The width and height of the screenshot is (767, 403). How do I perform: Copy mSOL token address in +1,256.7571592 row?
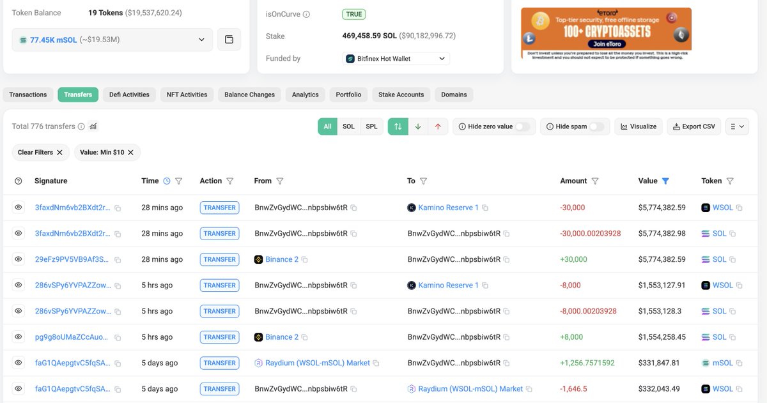[x=740, y=363]
